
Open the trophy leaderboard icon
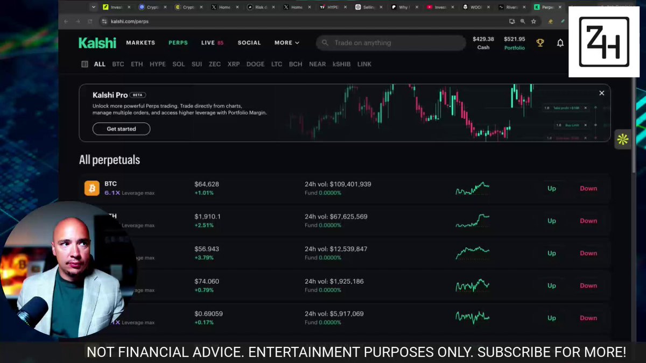pos(540,43)
